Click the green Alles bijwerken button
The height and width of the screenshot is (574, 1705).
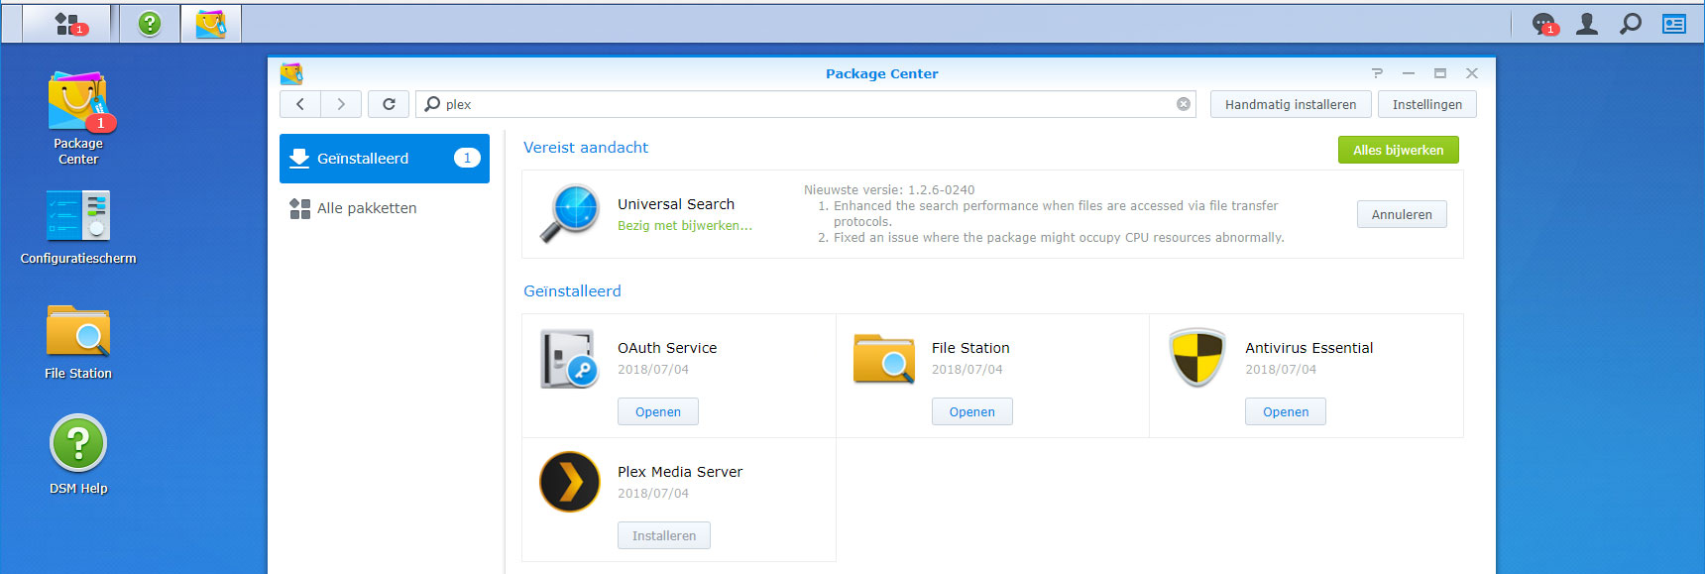pos(1399,150)
